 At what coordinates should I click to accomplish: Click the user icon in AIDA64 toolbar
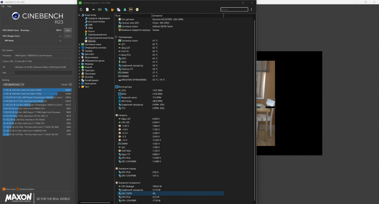[x=124, y=9]
